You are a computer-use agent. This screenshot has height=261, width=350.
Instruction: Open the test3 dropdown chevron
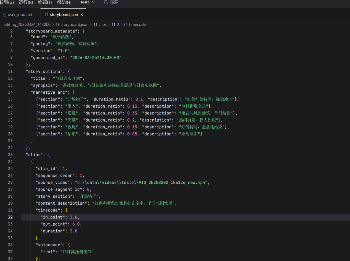94,2
